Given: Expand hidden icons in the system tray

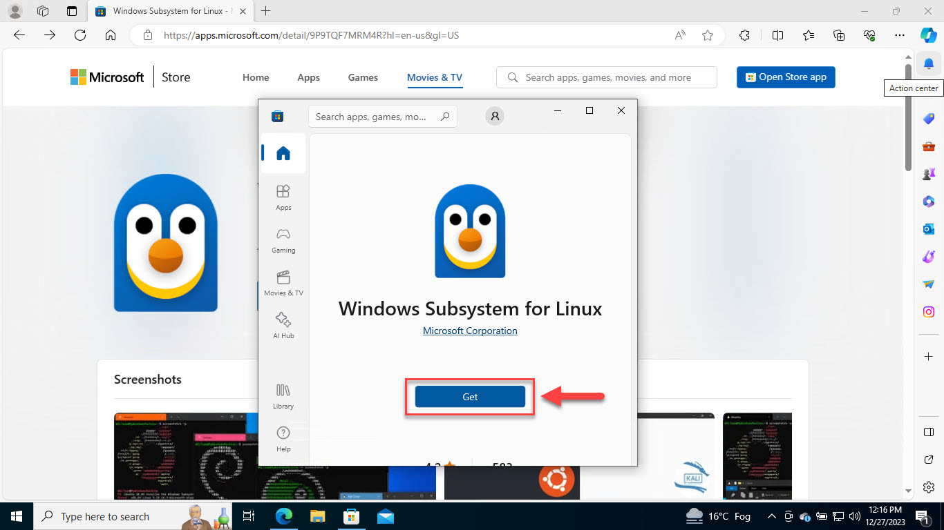Looking at the screenshot, I should tap(773, 516).
